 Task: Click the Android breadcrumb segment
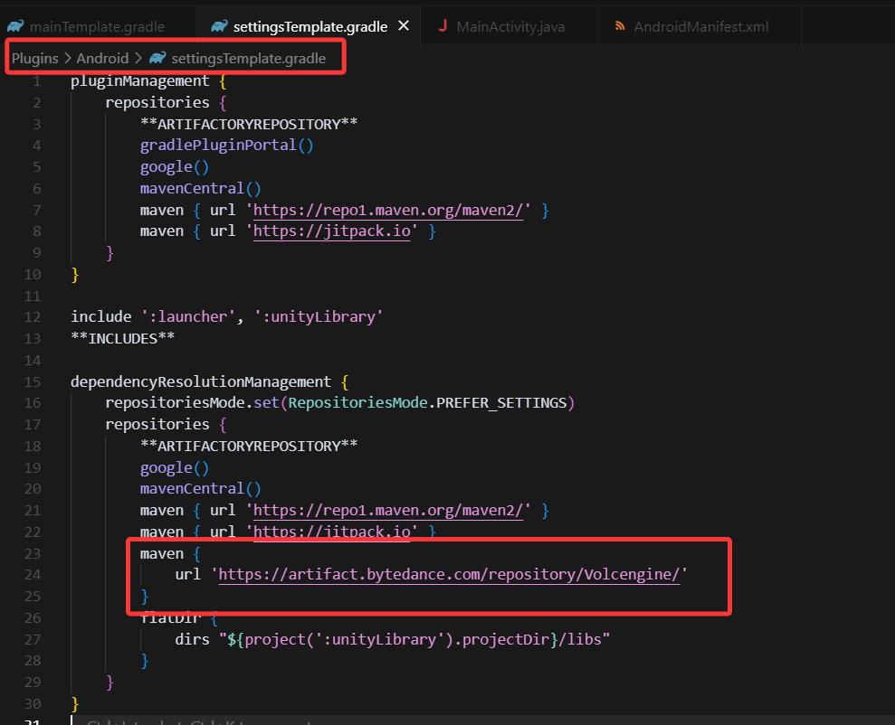tap(103, 58)
